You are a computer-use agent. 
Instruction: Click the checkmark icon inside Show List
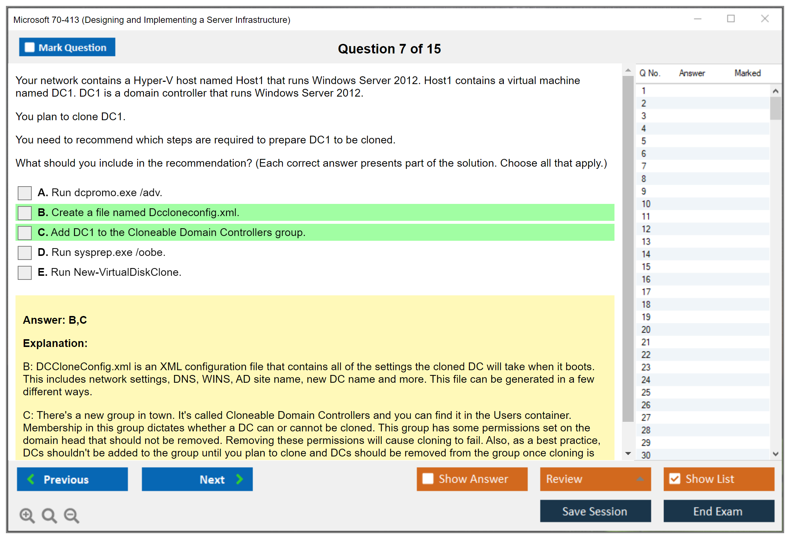(x=675, y=479)
